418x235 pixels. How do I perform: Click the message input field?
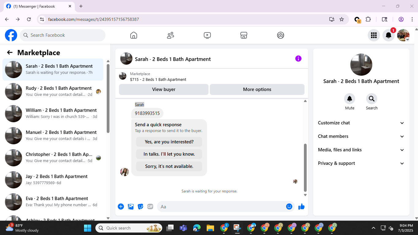tap(221, 207)
